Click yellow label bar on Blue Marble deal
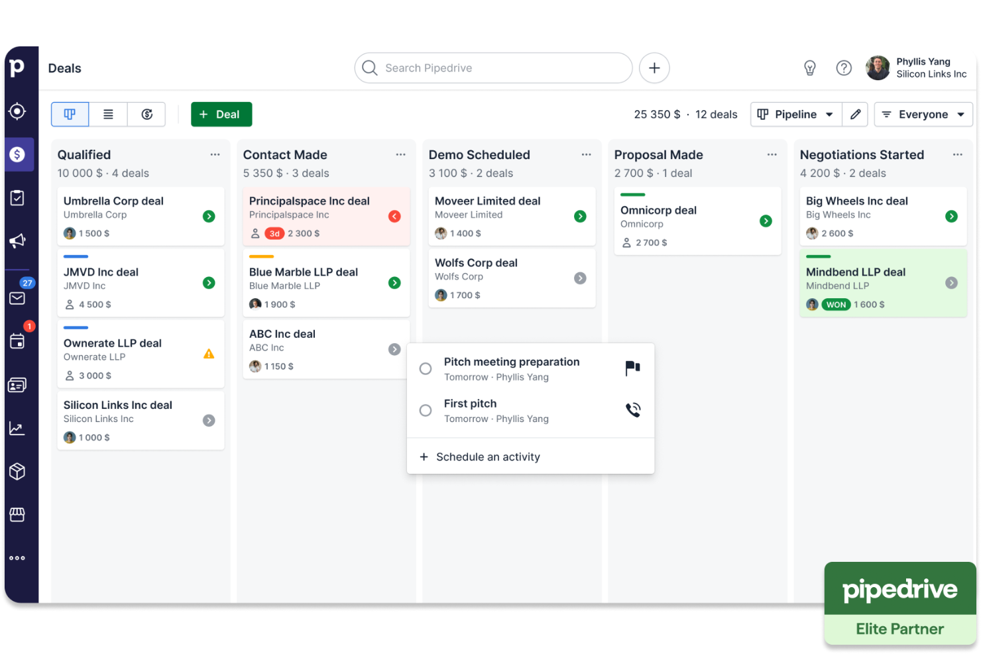The width and height of the screenshot is (981, 654). point(261,256)
